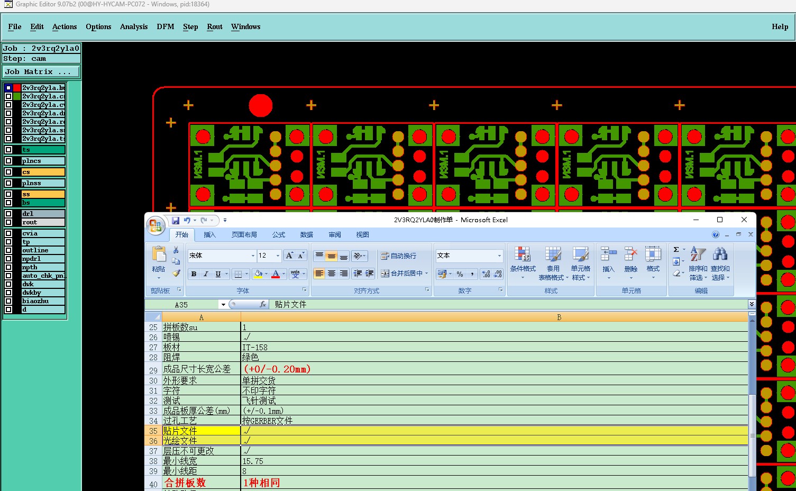Expand the A35 name box dropdown

tap(223, 305)
